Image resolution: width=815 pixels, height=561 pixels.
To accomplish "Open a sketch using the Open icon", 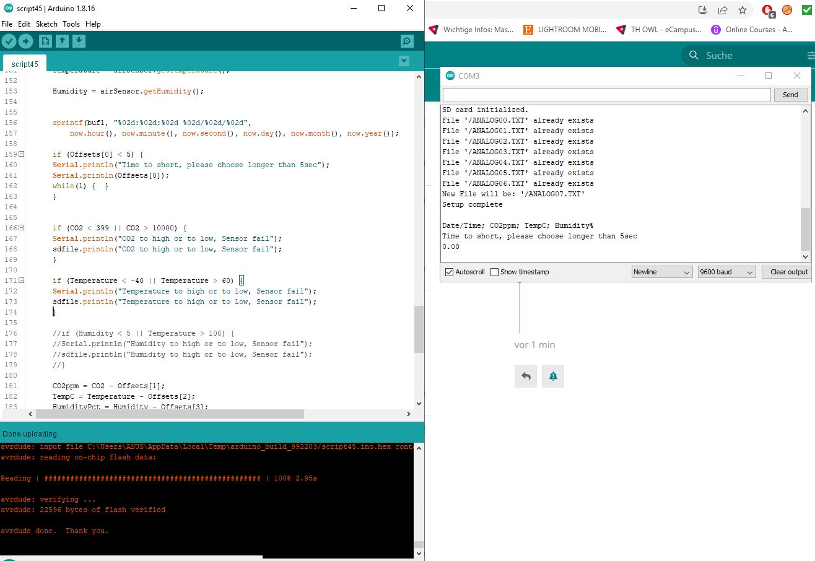I will point(62,40).
